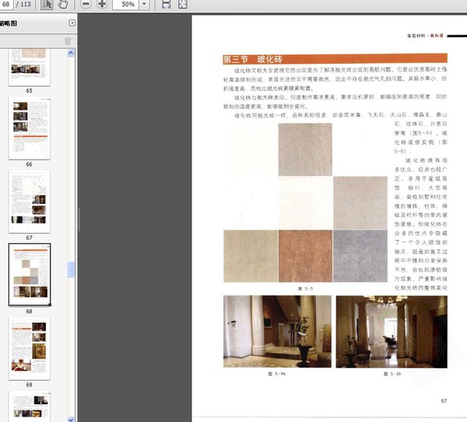Viewport: 467px width, 422px height.
Task: Click the trash icon in thumbnails panel
Action: (x=68, y=40)
